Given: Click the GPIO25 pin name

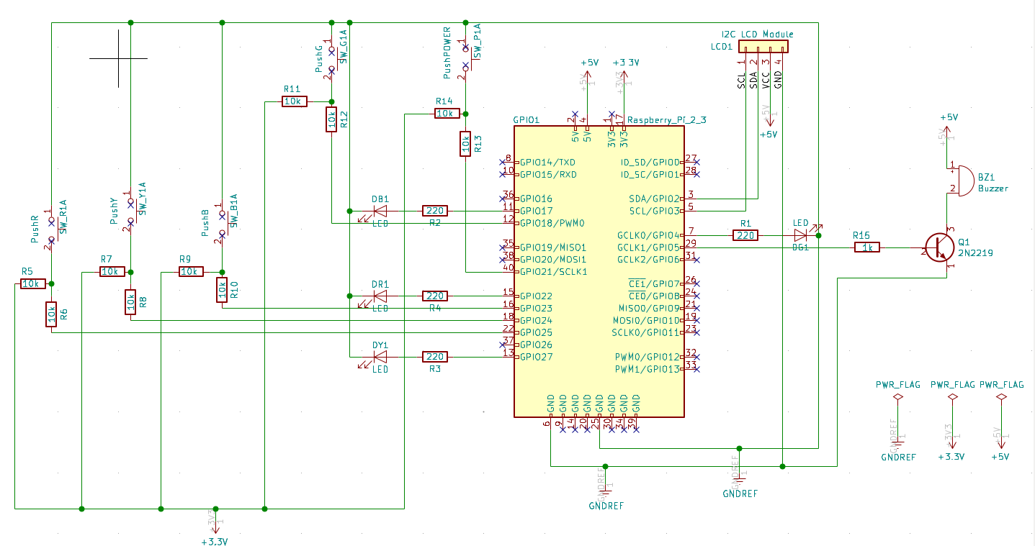Looking at the screenshot, I should pos(536,332).
